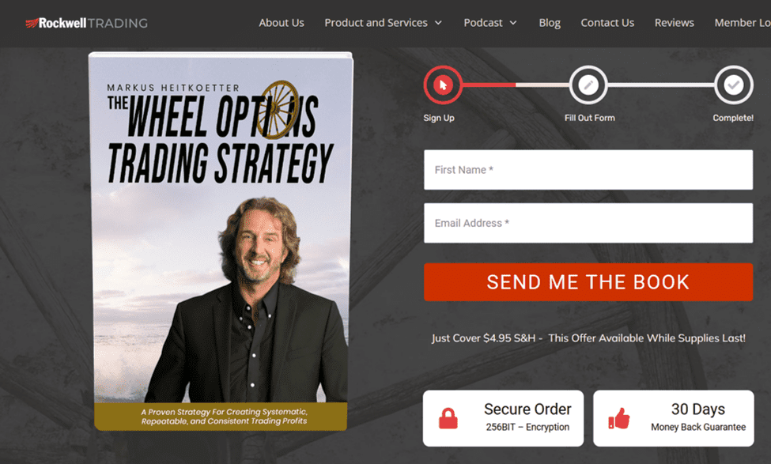Open the Reviews page
The height and width of the screenshot is (464, 771).
[x=675, y=23]
